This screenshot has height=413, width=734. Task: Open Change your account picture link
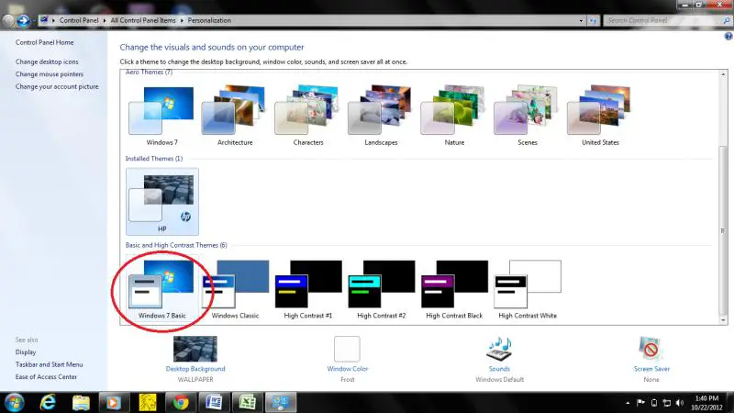tap(57, 86)
